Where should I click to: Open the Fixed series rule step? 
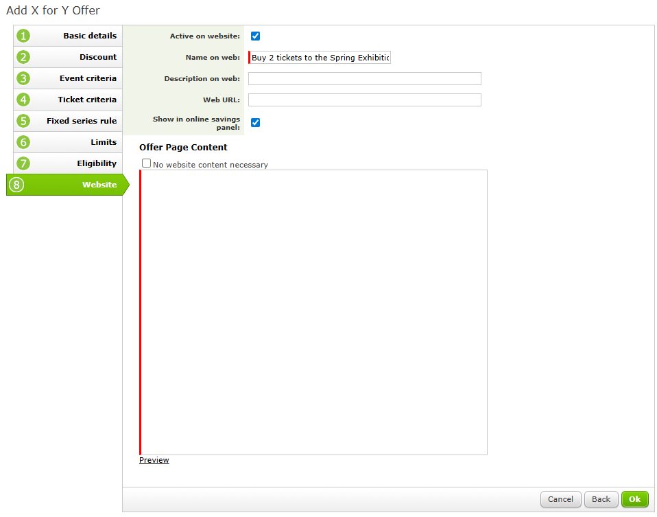point(68,121)
